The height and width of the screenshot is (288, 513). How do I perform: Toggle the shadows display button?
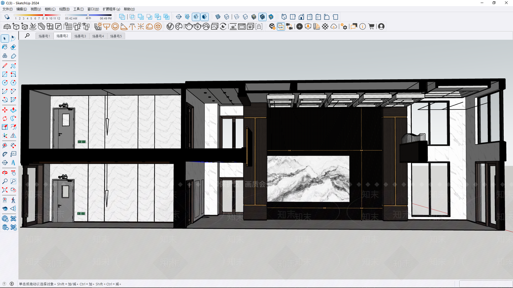pyautogui.click(x=7, y=17)
